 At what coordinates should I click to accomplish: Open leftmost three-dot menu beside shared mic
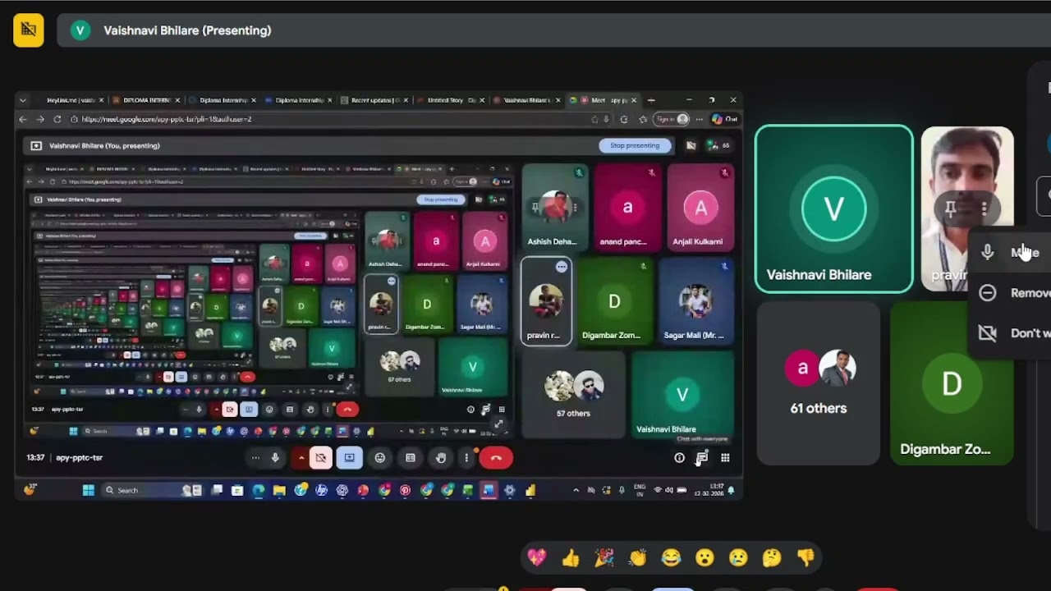[255, 458]
